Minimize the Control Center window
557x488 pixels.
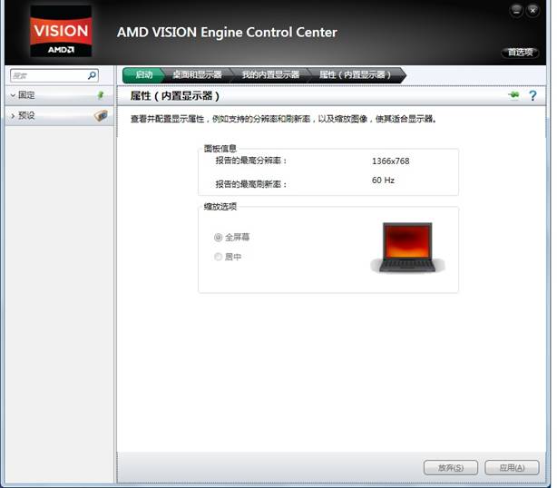click(x=516, y=11)
